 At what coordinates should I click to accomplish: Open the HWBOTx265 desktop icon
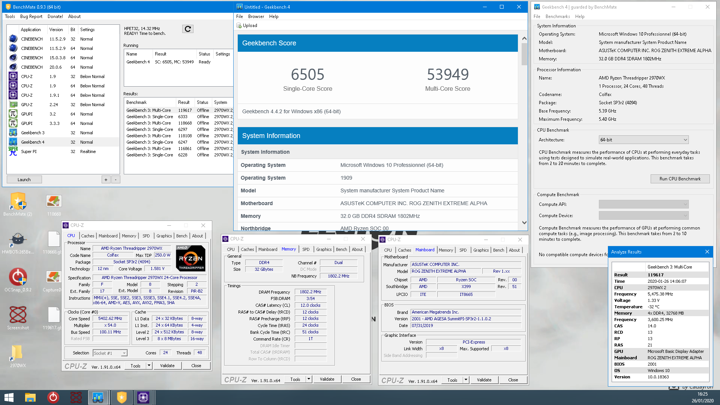[x=18, y=243]
